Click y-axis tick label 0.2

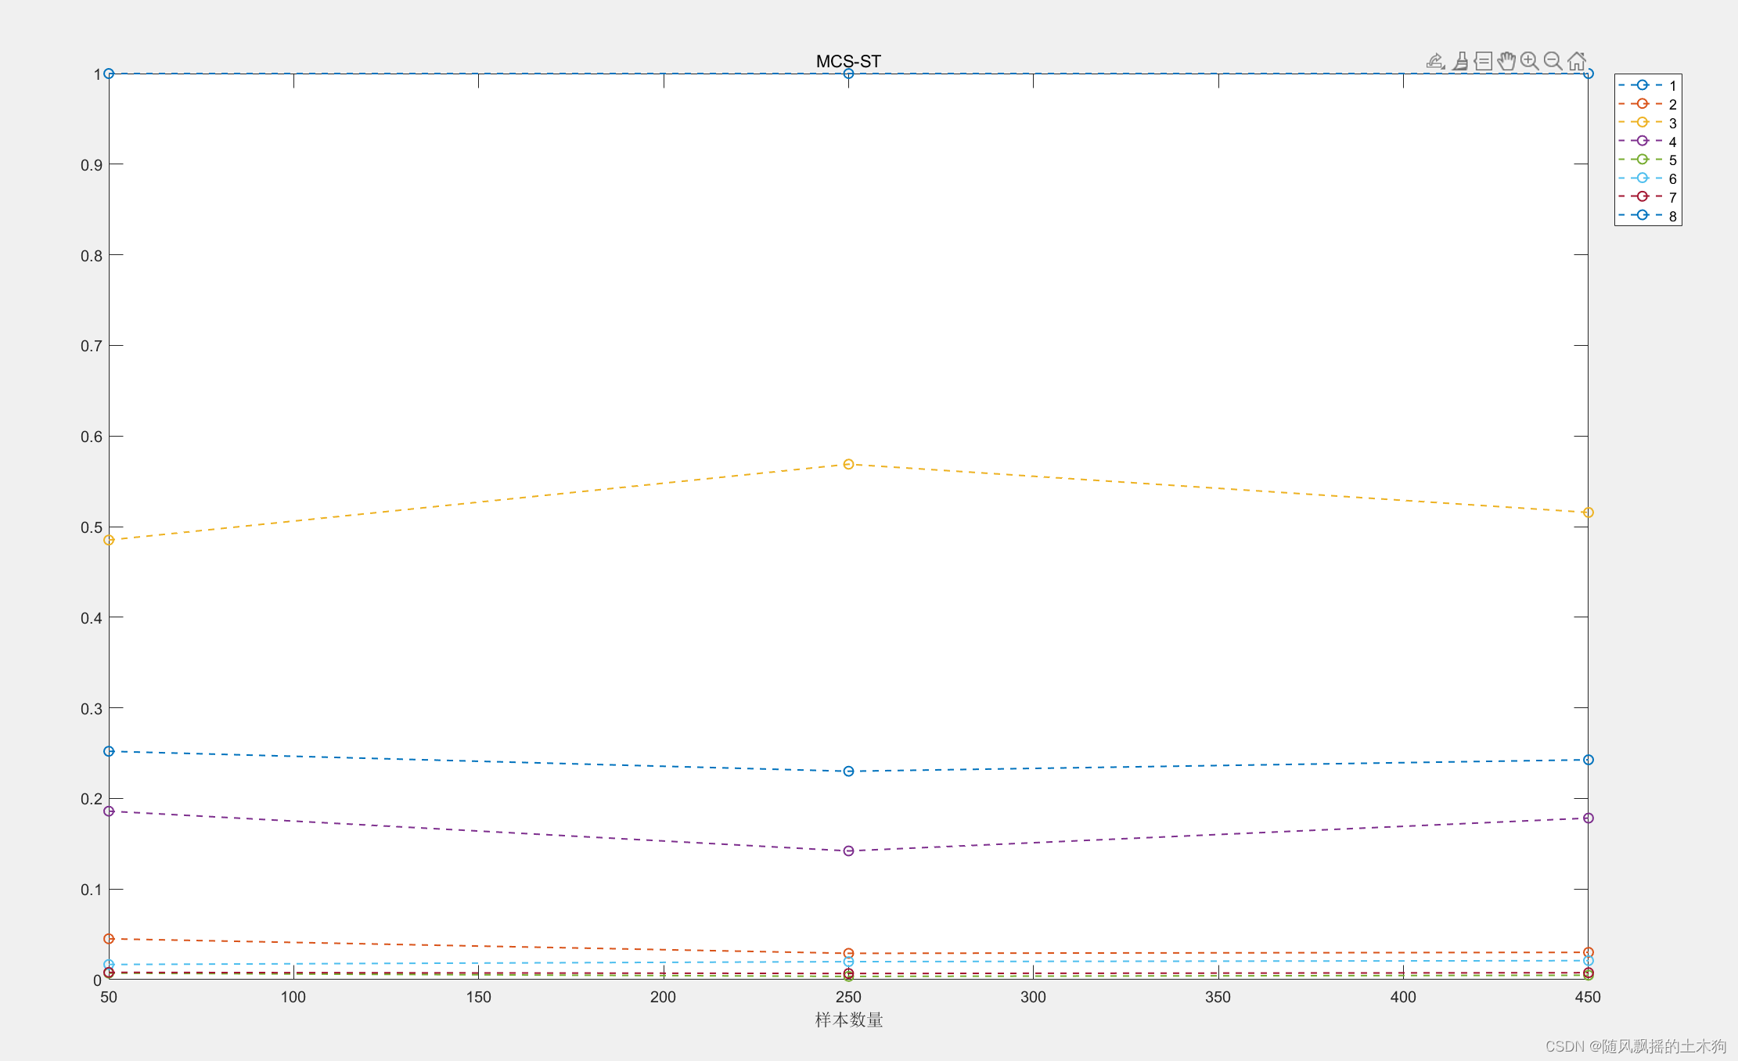tap(92, 799)
